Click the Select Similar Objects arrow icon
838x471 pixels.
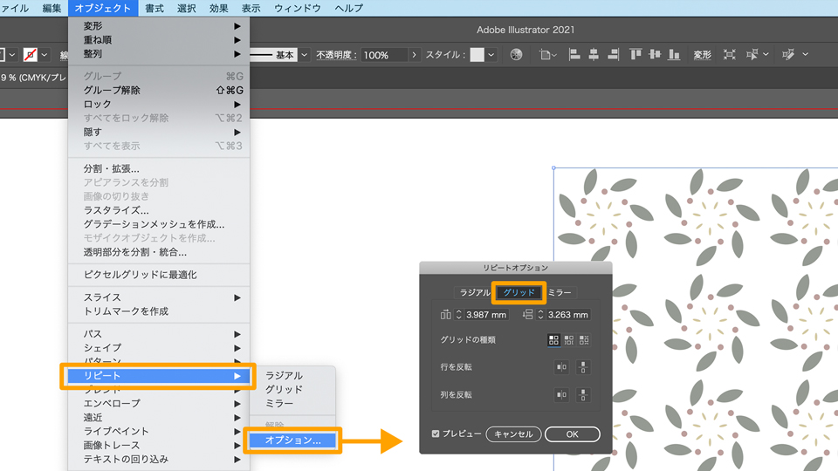752,54
